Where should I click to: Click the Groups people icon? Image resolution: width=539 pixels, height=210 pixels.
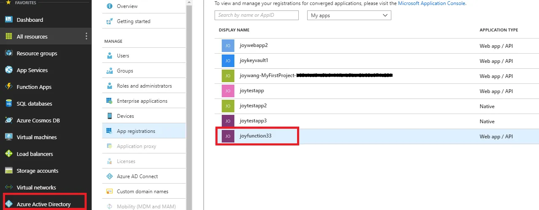pos(110,71)
